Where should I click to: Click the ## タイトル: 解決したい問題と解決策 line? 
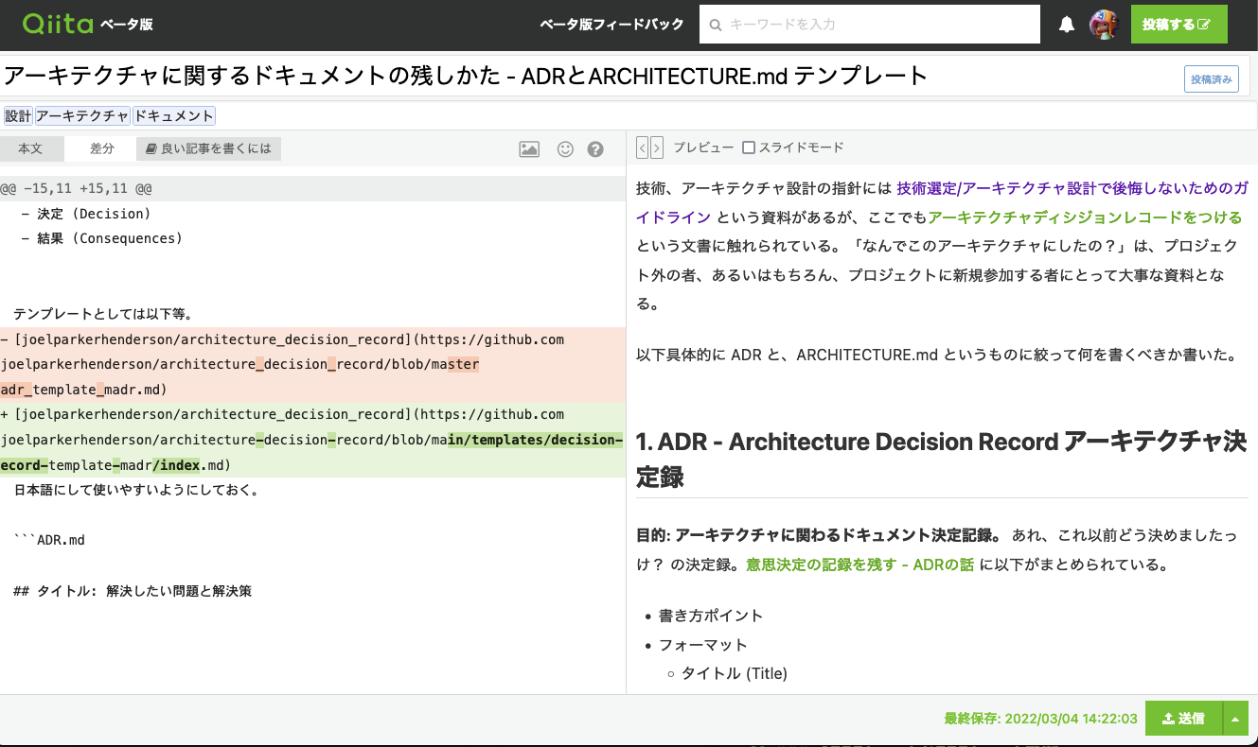coord(133,591)
